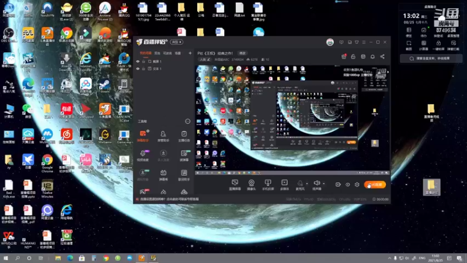The image size is (467, 263).
Task: Open the message icon in title bar
Action: point(341,42)
